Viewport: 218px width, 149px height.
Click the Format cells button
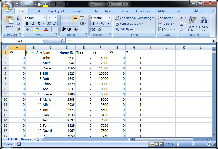click(167, 29)
